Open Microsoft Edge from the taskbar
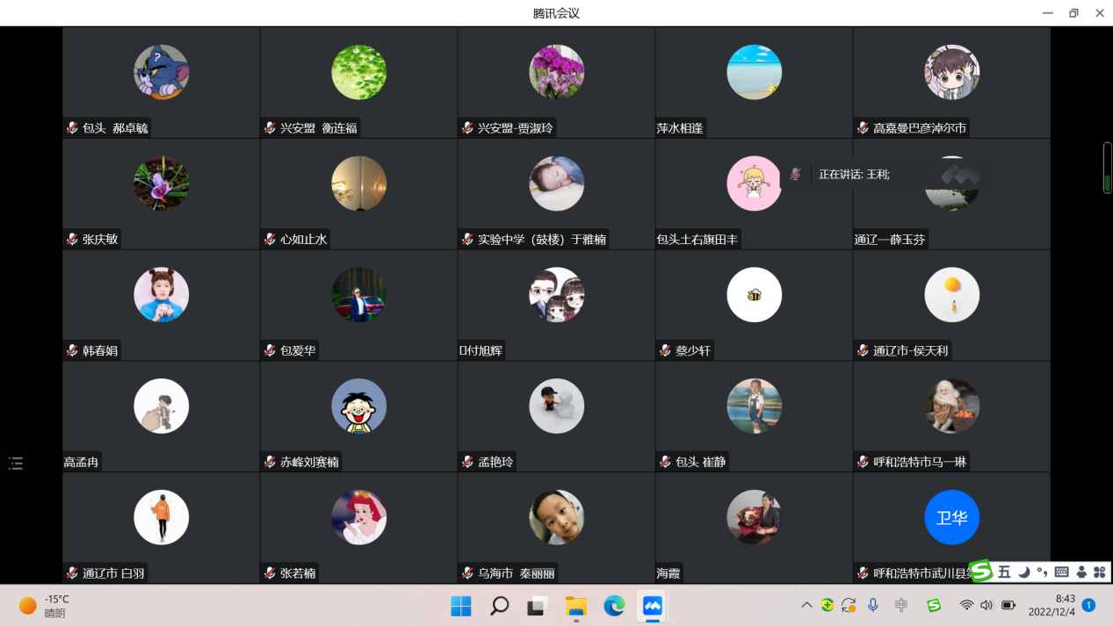This screenshot has width=1113, height=626. tap(614, 606)
